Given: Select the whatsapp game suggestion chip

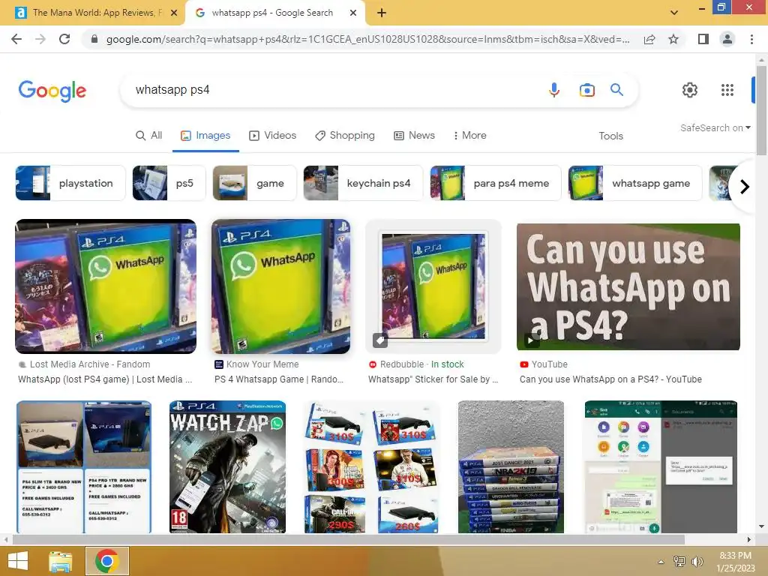Looking at the screenshot, I should [x=635, y=183].
